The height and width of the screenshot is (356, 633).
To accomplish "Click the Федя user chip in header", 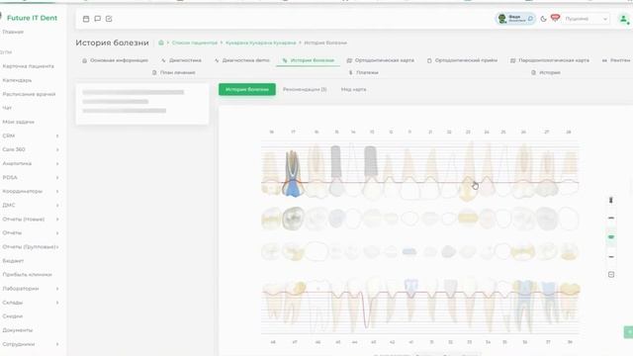I will click(515, 19).
